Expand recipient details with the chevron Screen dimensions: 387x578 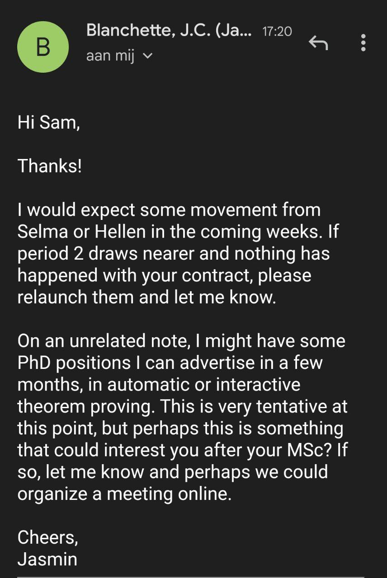pyautogui.click(x=147, y=56)
